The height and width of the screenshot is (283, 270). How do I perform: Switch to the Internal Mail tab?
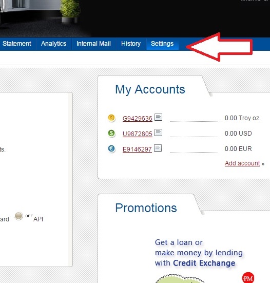click(x=93, y=44)
